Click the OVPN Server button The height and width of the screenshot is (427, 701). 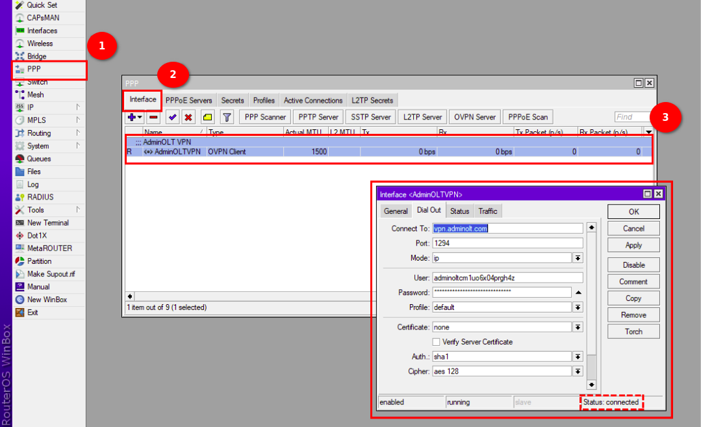pos(474,117)
